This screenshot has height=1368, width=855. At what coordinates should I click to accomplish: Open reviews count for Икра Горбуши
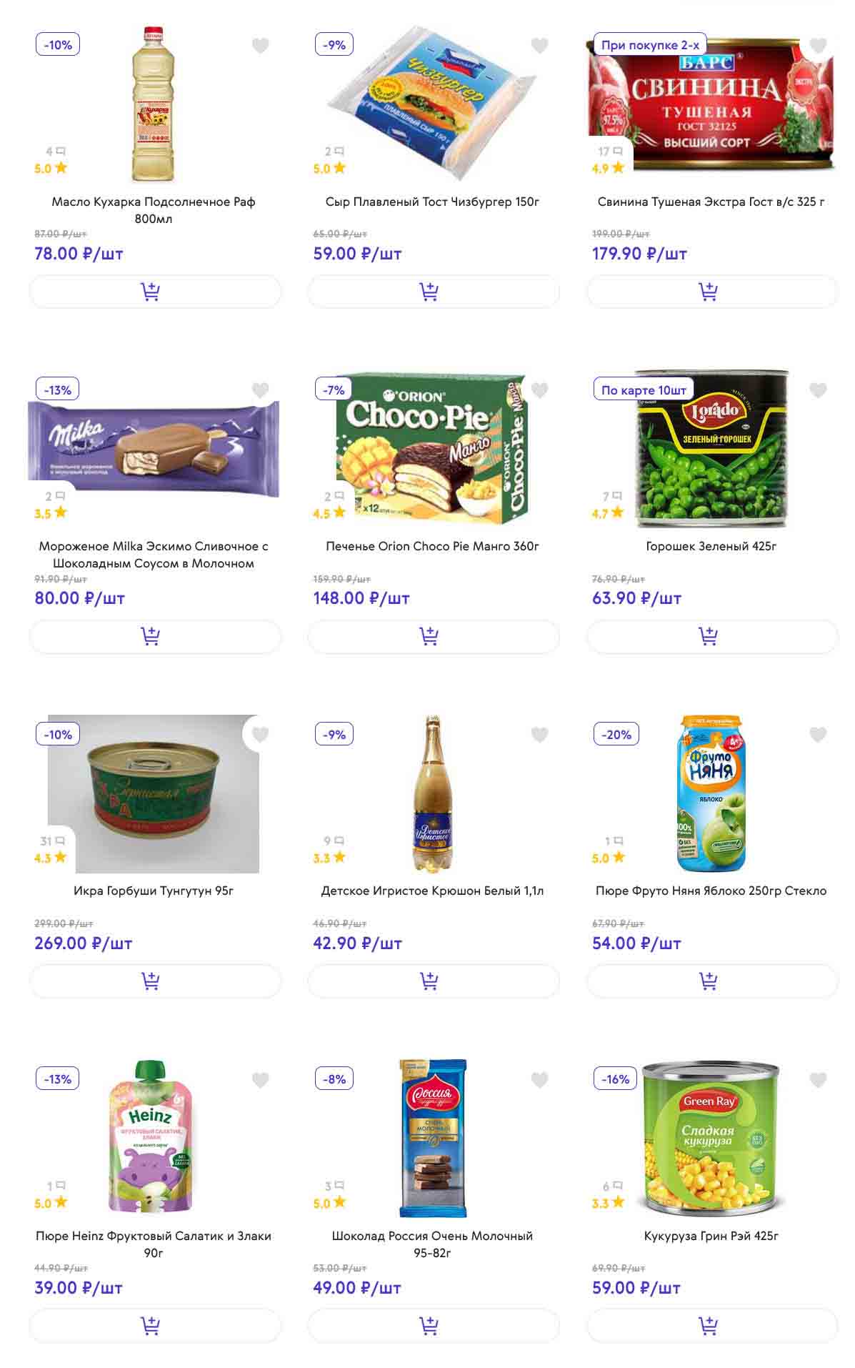click(52, 841)
